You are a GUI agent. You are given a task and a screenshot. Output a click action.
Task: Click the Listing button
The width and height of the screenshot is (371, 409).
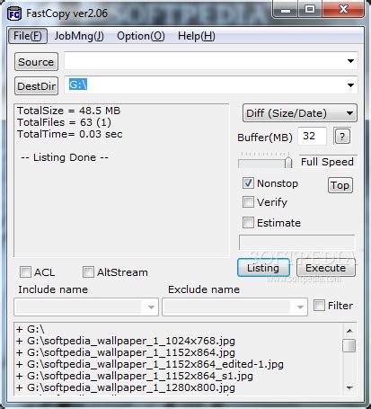click(x=263, y=268)
